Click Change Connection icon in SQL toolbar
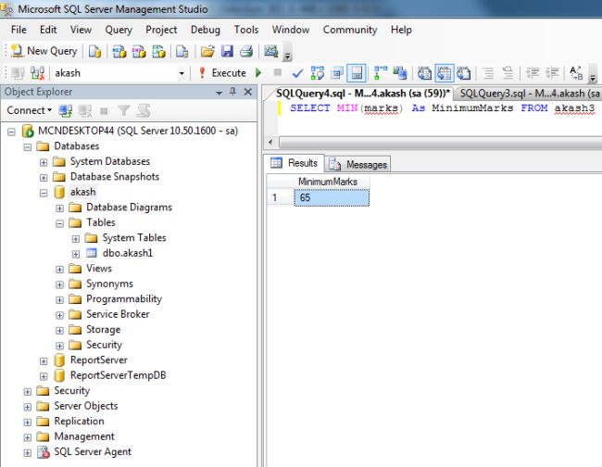This screenshot has height=467, width=602. coord(37,73)
